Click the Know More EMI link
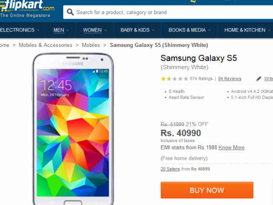Viewport: 273px width, 205px height. [x=231, y=148]
